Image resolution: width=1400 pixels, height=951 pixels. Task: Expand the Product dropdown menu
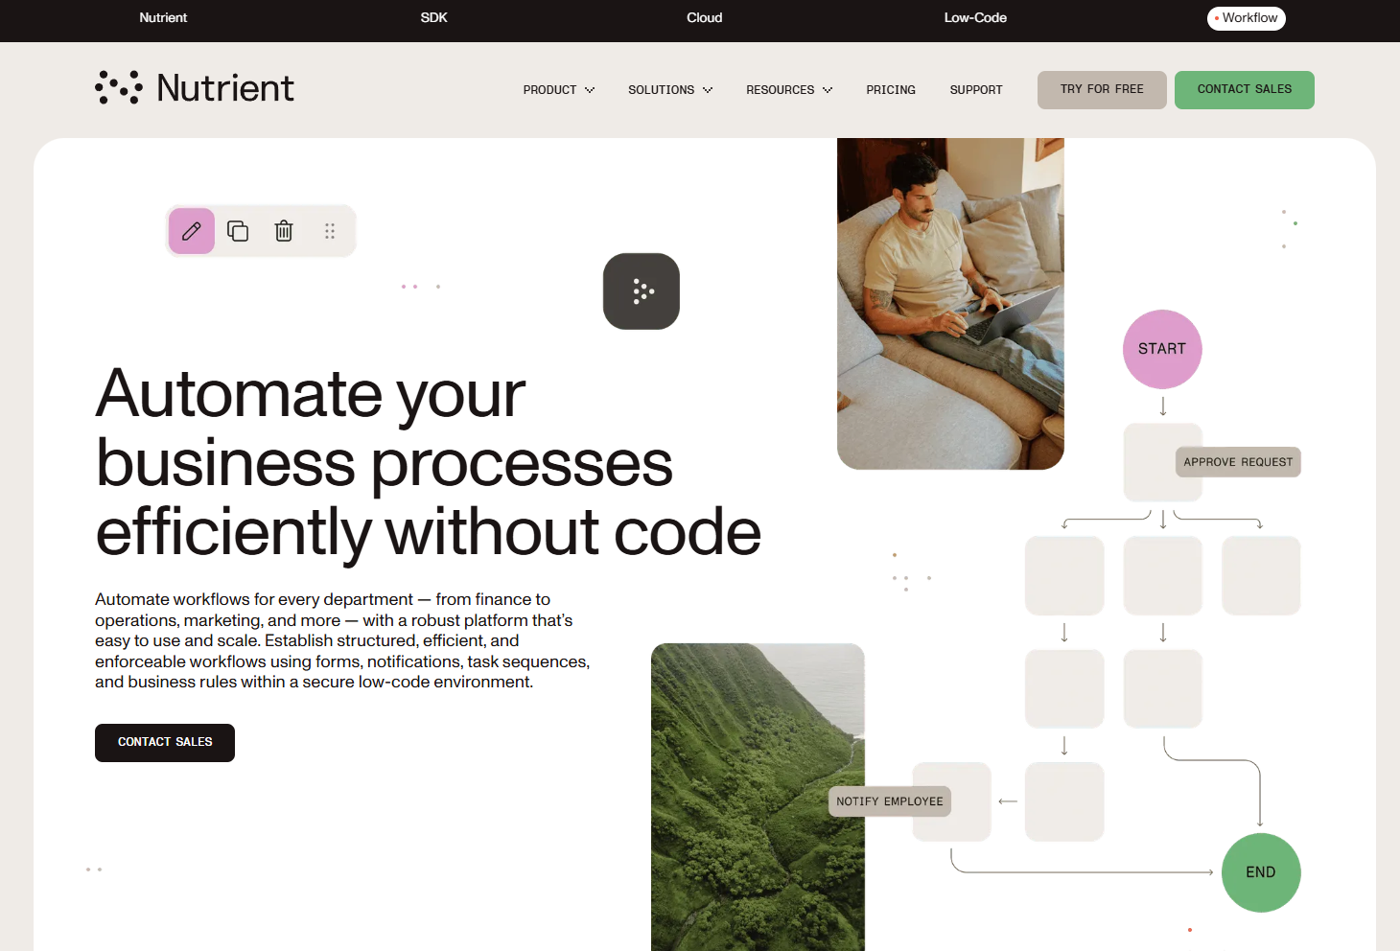click(x=559, y=90)
